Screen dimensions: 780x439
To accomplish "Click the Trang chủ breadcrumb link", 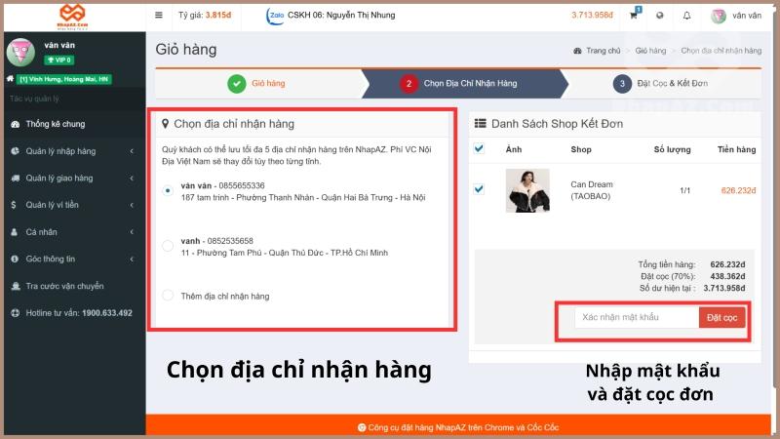I will (x=603, y=50).
